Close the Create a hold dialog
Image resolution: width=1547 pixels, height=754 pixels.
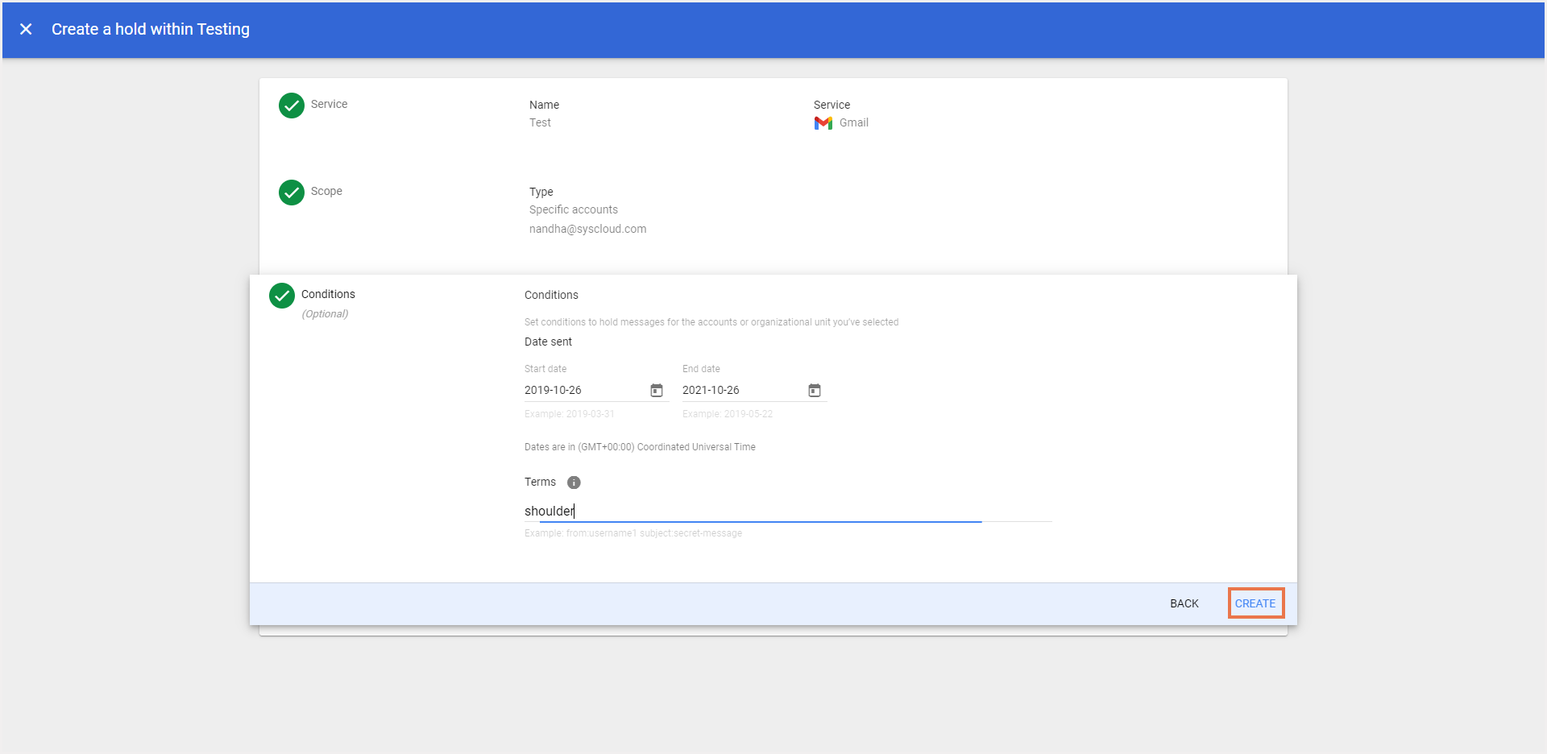26,29
